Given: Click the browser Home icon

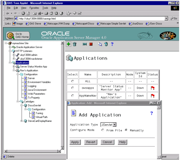Looking at the screenshot, I should click(x=51, y=13).
